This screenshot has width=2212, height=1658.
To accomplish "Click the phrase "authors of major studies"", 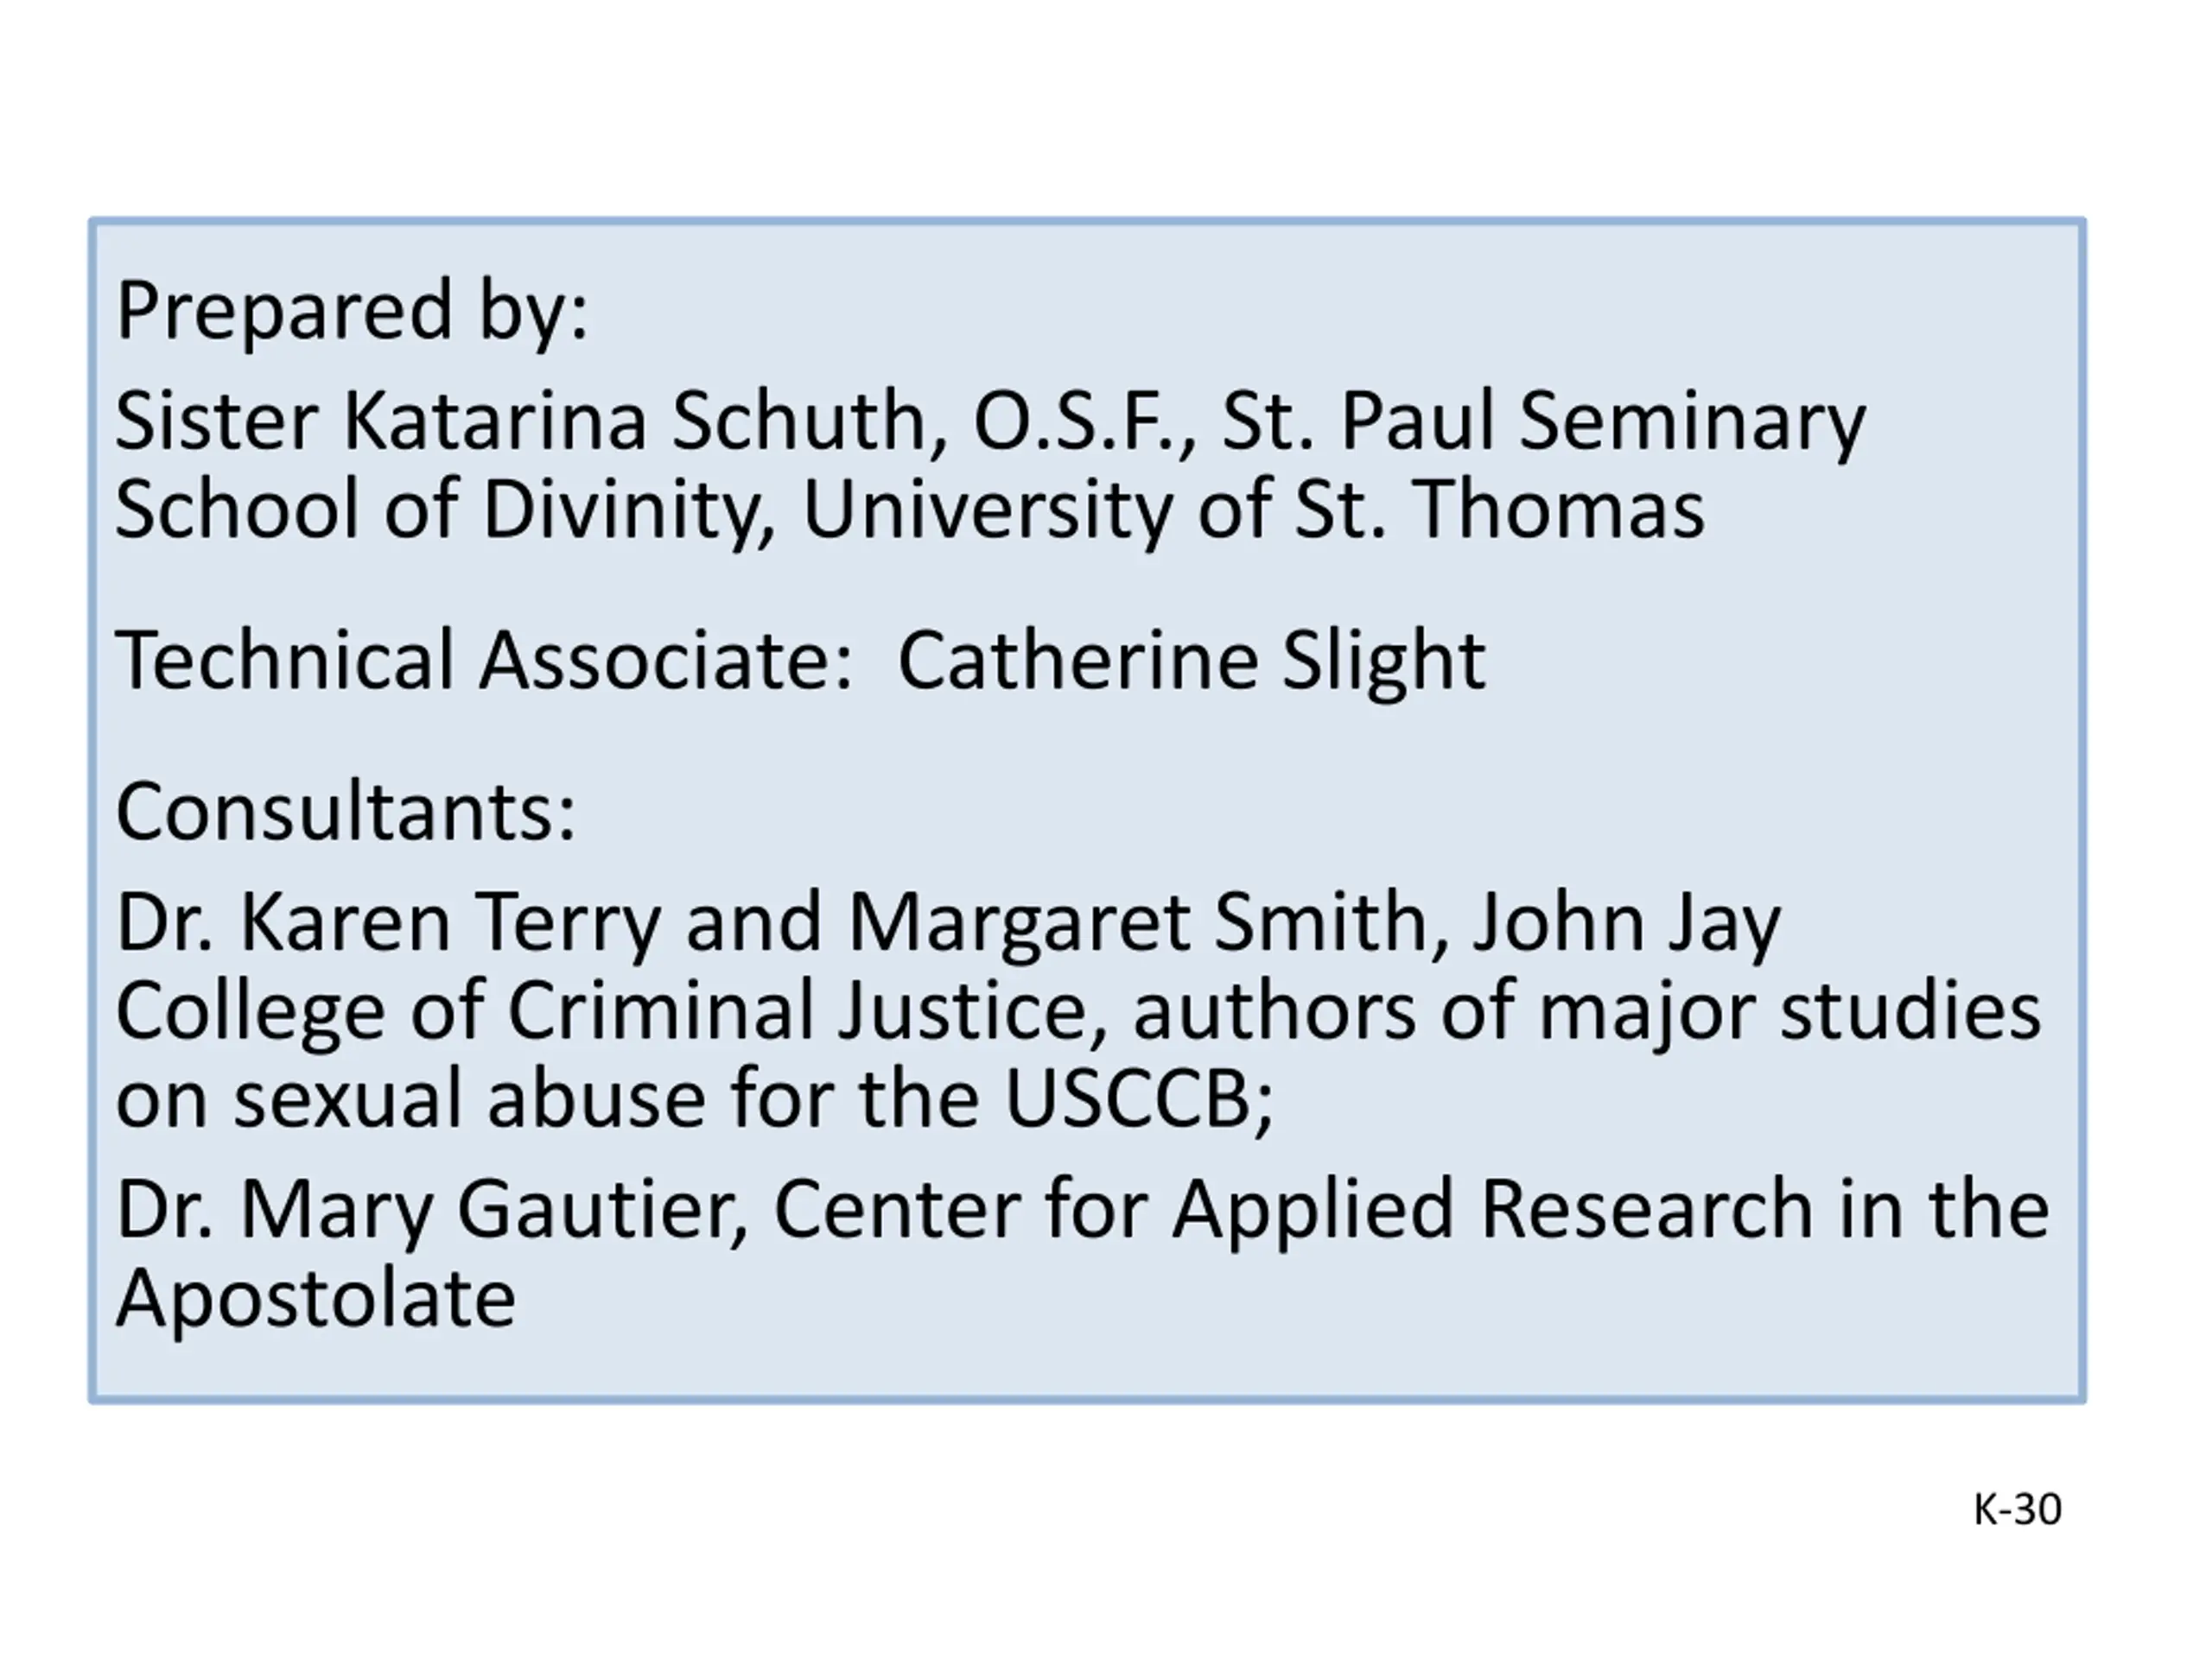I will 1587,1010.
